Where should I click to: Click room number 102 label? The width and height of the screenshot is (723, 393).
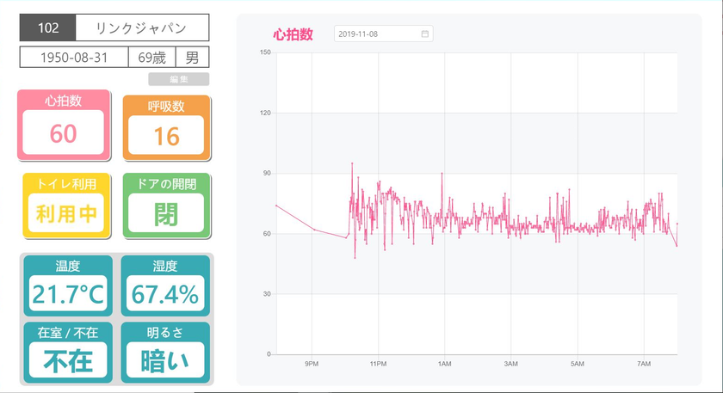48,28
